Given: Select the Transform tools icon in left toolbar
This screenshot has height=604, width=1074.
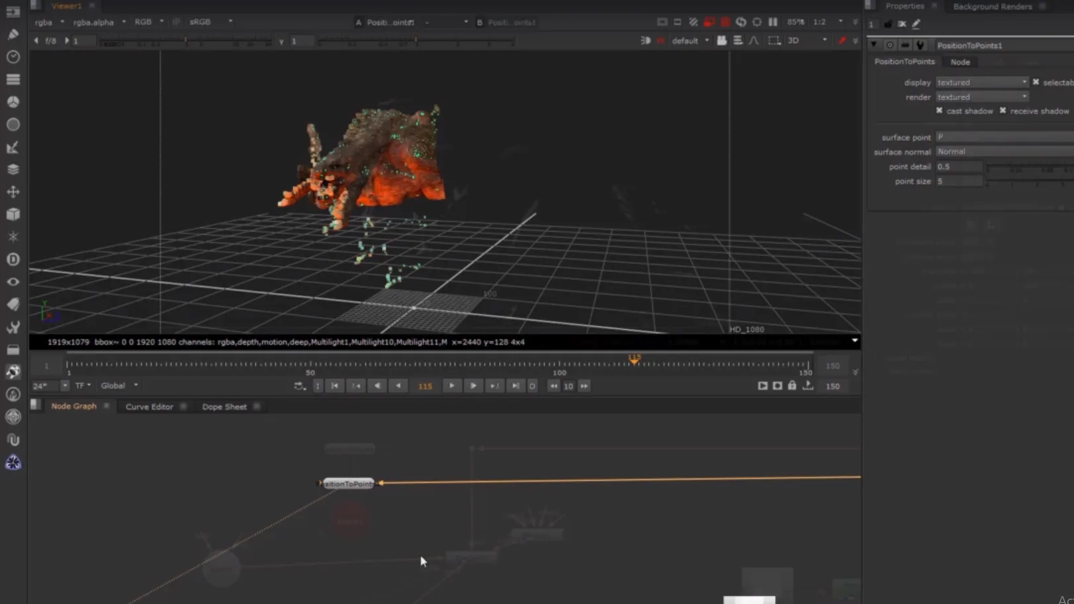Looking at the screenshot, I should coord(13,191).
